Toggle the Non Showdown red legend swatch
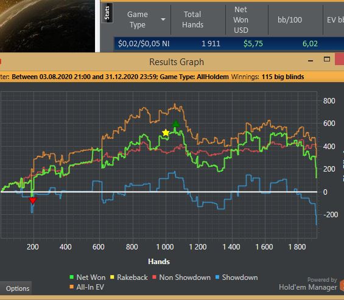Viewport: 344px width, 300px height. (154, 277)
